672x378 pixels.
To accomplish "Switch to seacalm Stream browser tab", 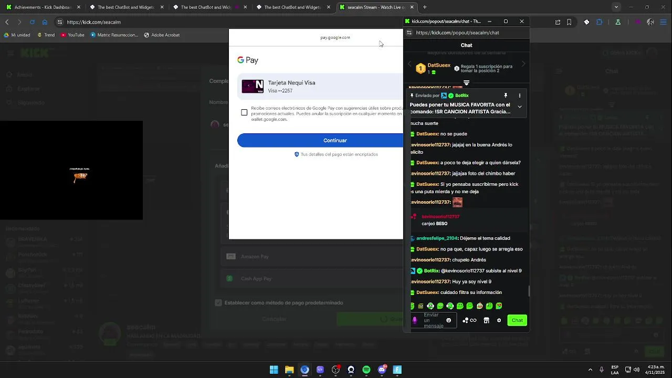I will pos(376,7).
